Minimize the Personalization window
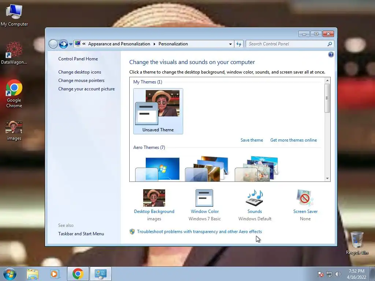Viewport: 375px width, 281px height. (304, 34)
